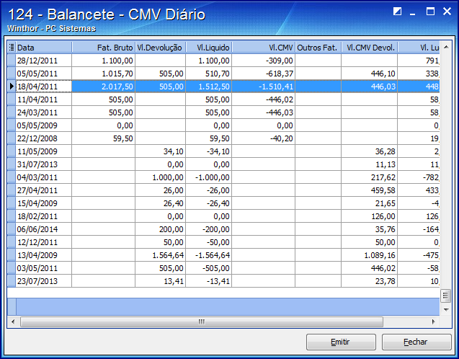Open the grid column chooser icon
Screen dimensions: 459x359
(12, 47)
